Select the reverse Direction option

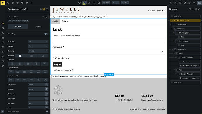click(43, 56)
